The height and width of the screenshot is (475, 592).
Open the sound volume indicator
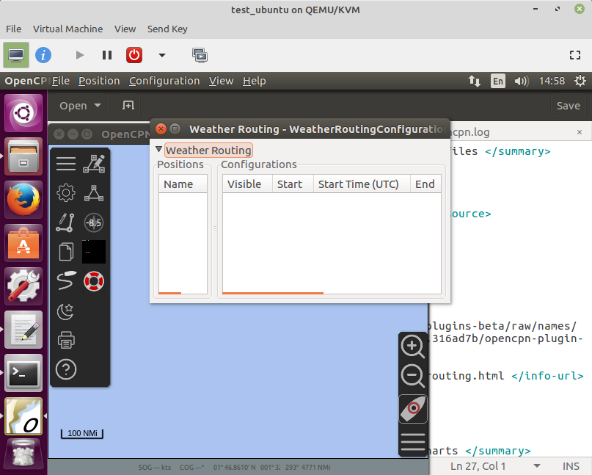(522, 81)
